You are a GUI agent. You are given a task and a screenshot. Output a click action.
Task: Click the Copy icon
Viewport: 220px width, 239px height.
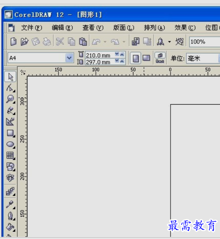pyautogui.click(x=71, y=41)
